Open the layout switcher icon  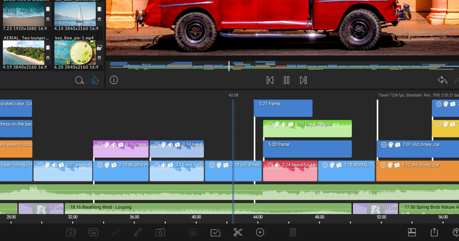[x=412, y=232]
